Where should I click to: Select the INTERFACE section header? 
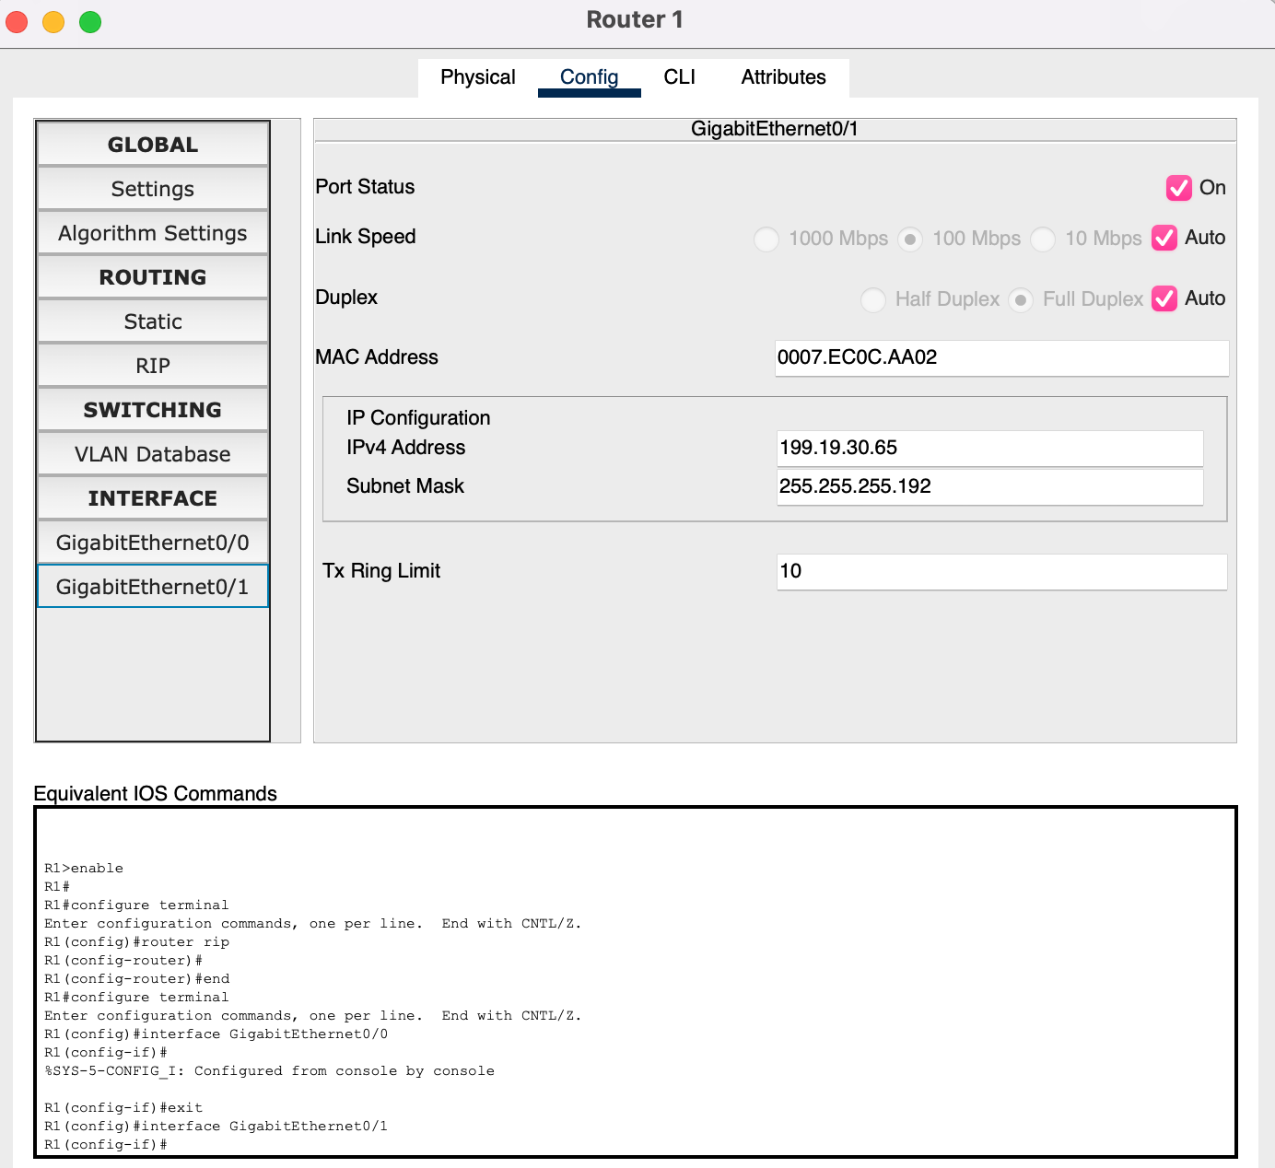[x=153, y=498]
